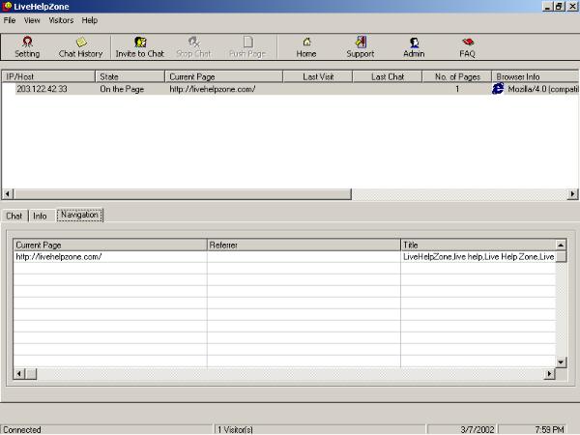Click the On the Page state cell
This screenshot has width=580, height=435.
click(x=122, y=89)
